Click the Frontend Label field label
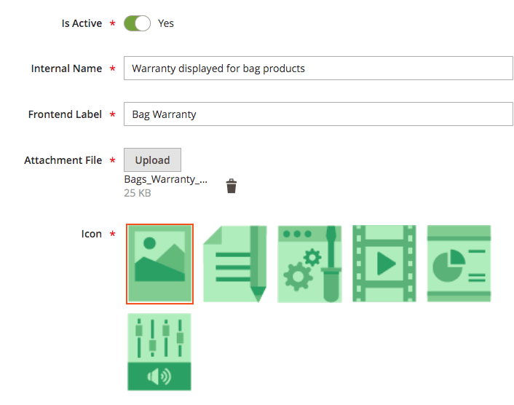This screenshot has width=514, height=405. (x=65, y=114)
